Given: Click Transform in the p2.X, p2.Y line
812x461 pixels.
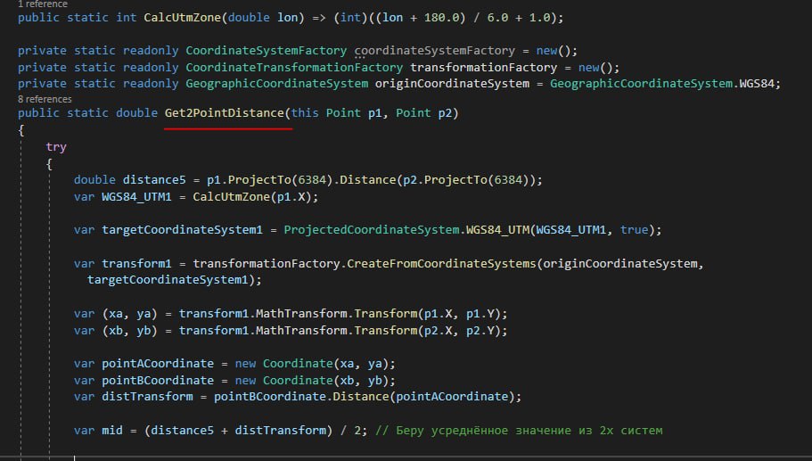Looking at the screenshot, I should pyautogui.click(x=386, y=331).
